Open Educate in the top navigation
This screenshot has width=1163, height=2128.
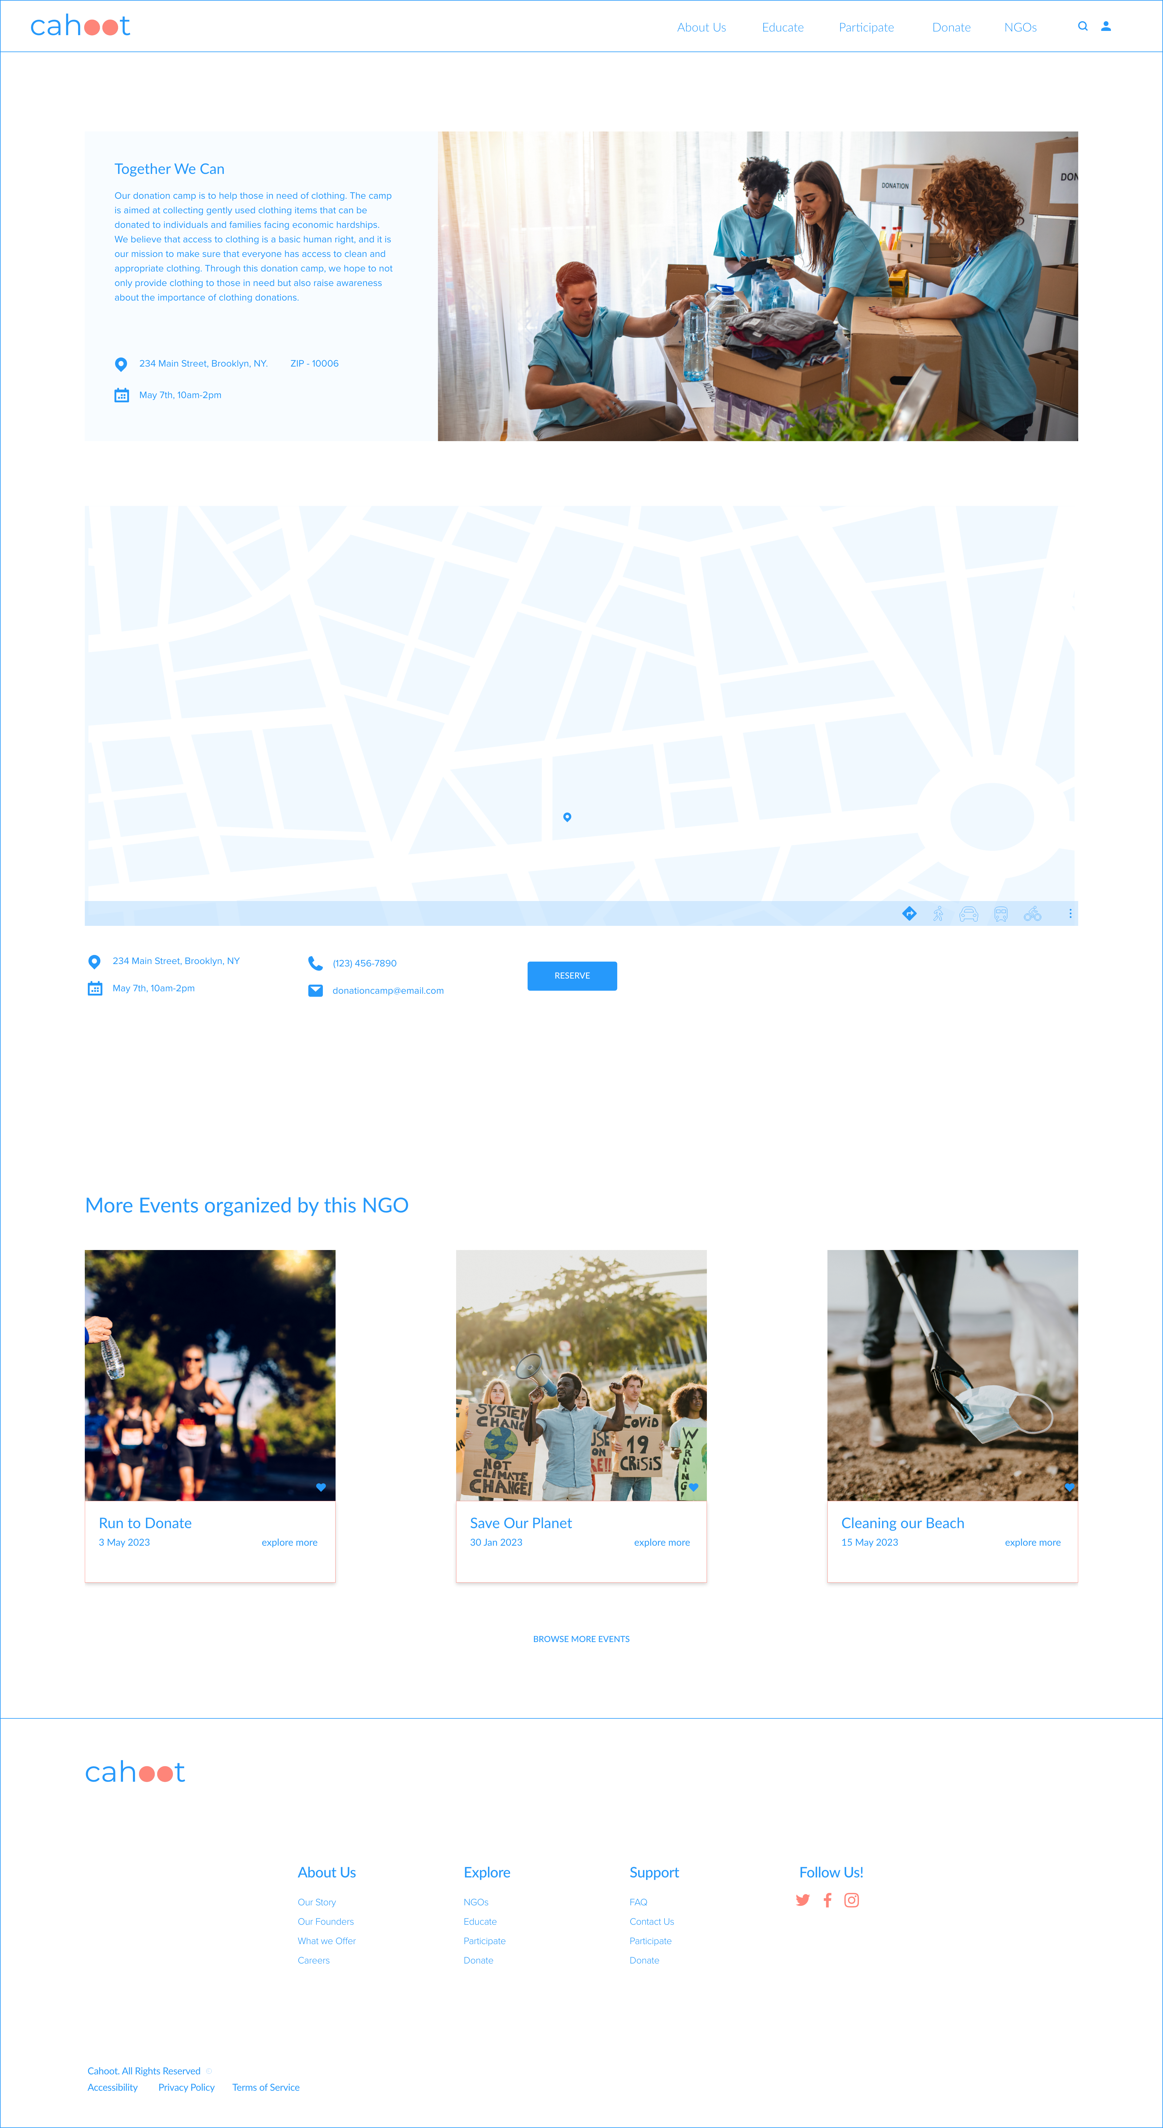[782, 27]
